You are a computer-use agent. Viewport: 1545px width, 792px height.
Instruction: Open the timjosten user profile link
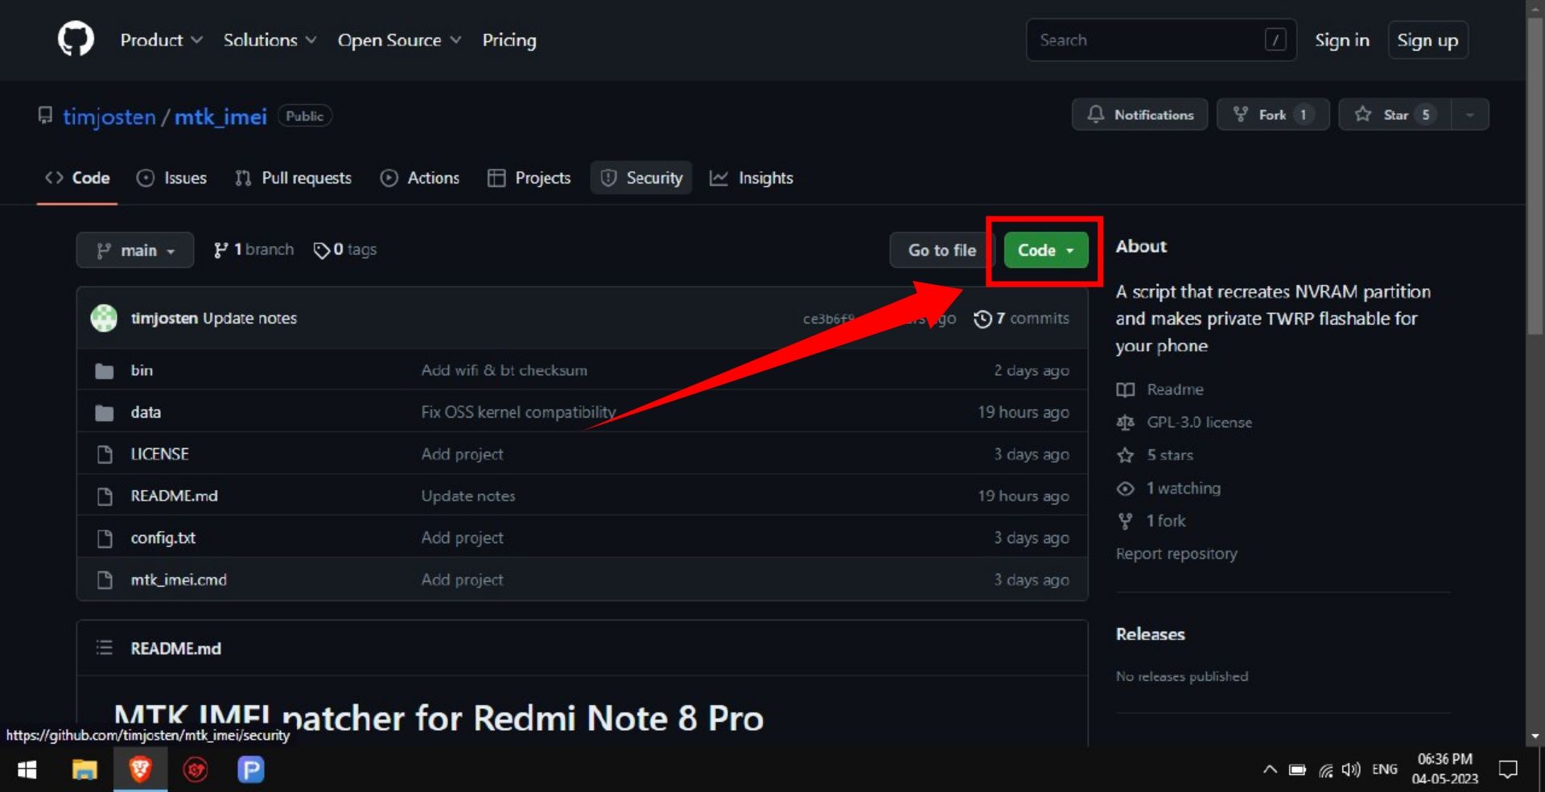[109, 117]
